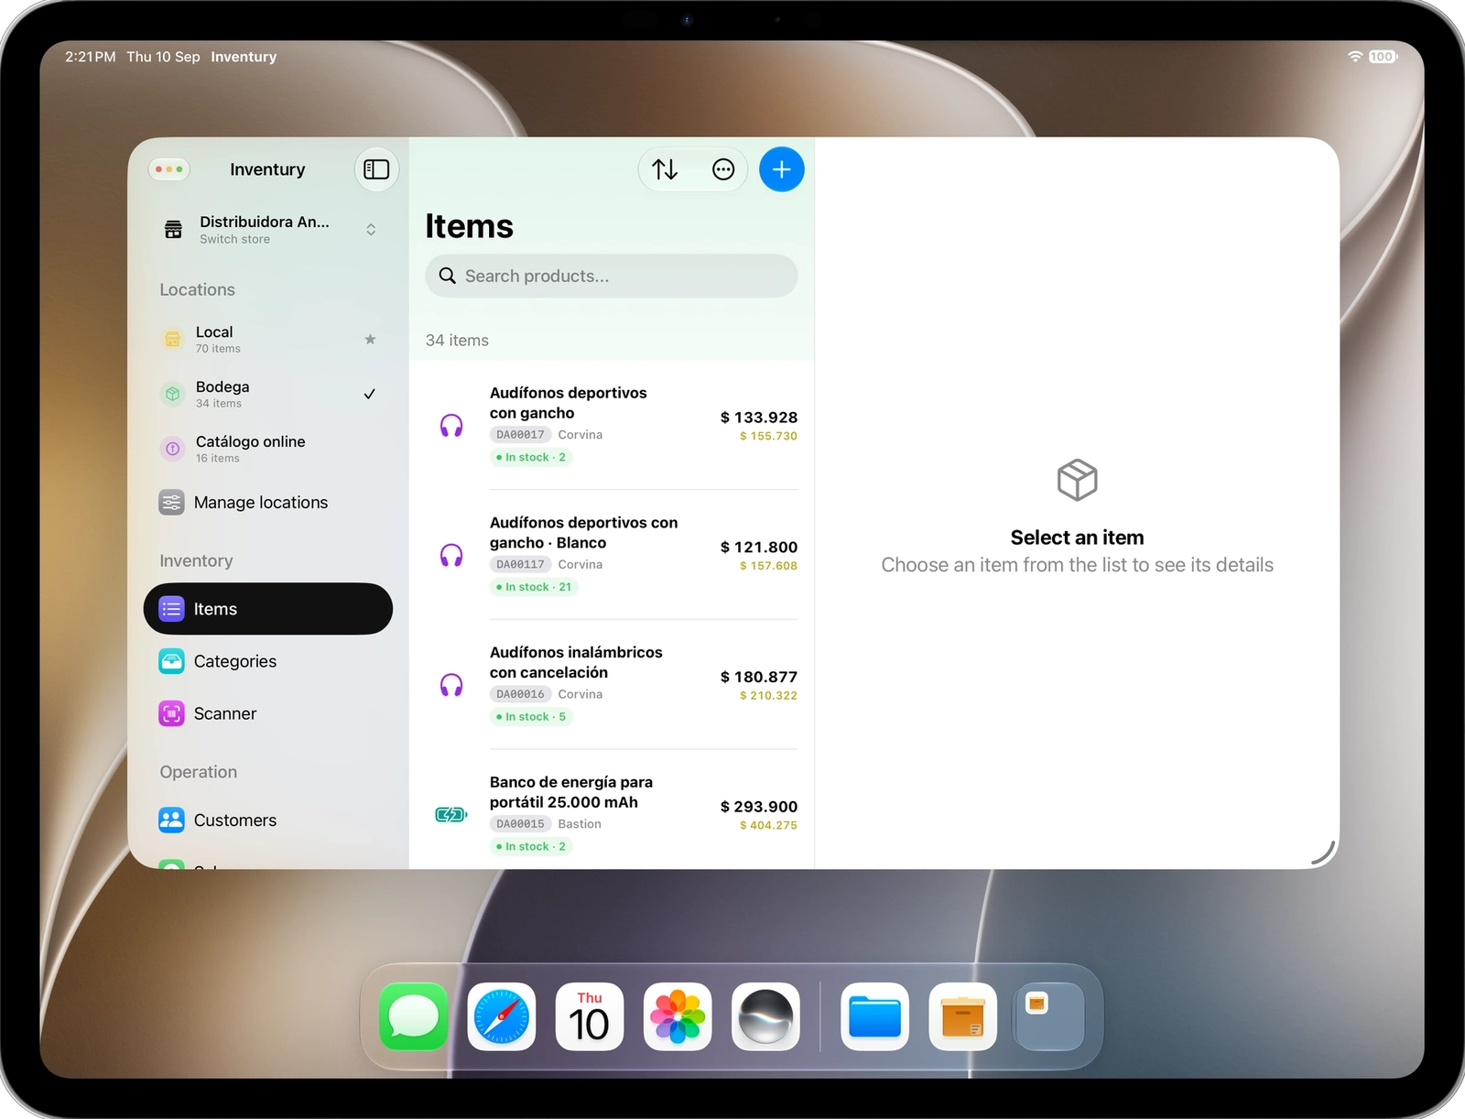Add a new item with plus button

pyautogui.click(x=782, y=169)
